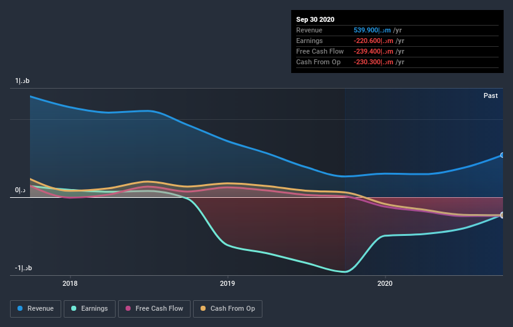Select the Cash From Op value -230.300

coord(373,62)
